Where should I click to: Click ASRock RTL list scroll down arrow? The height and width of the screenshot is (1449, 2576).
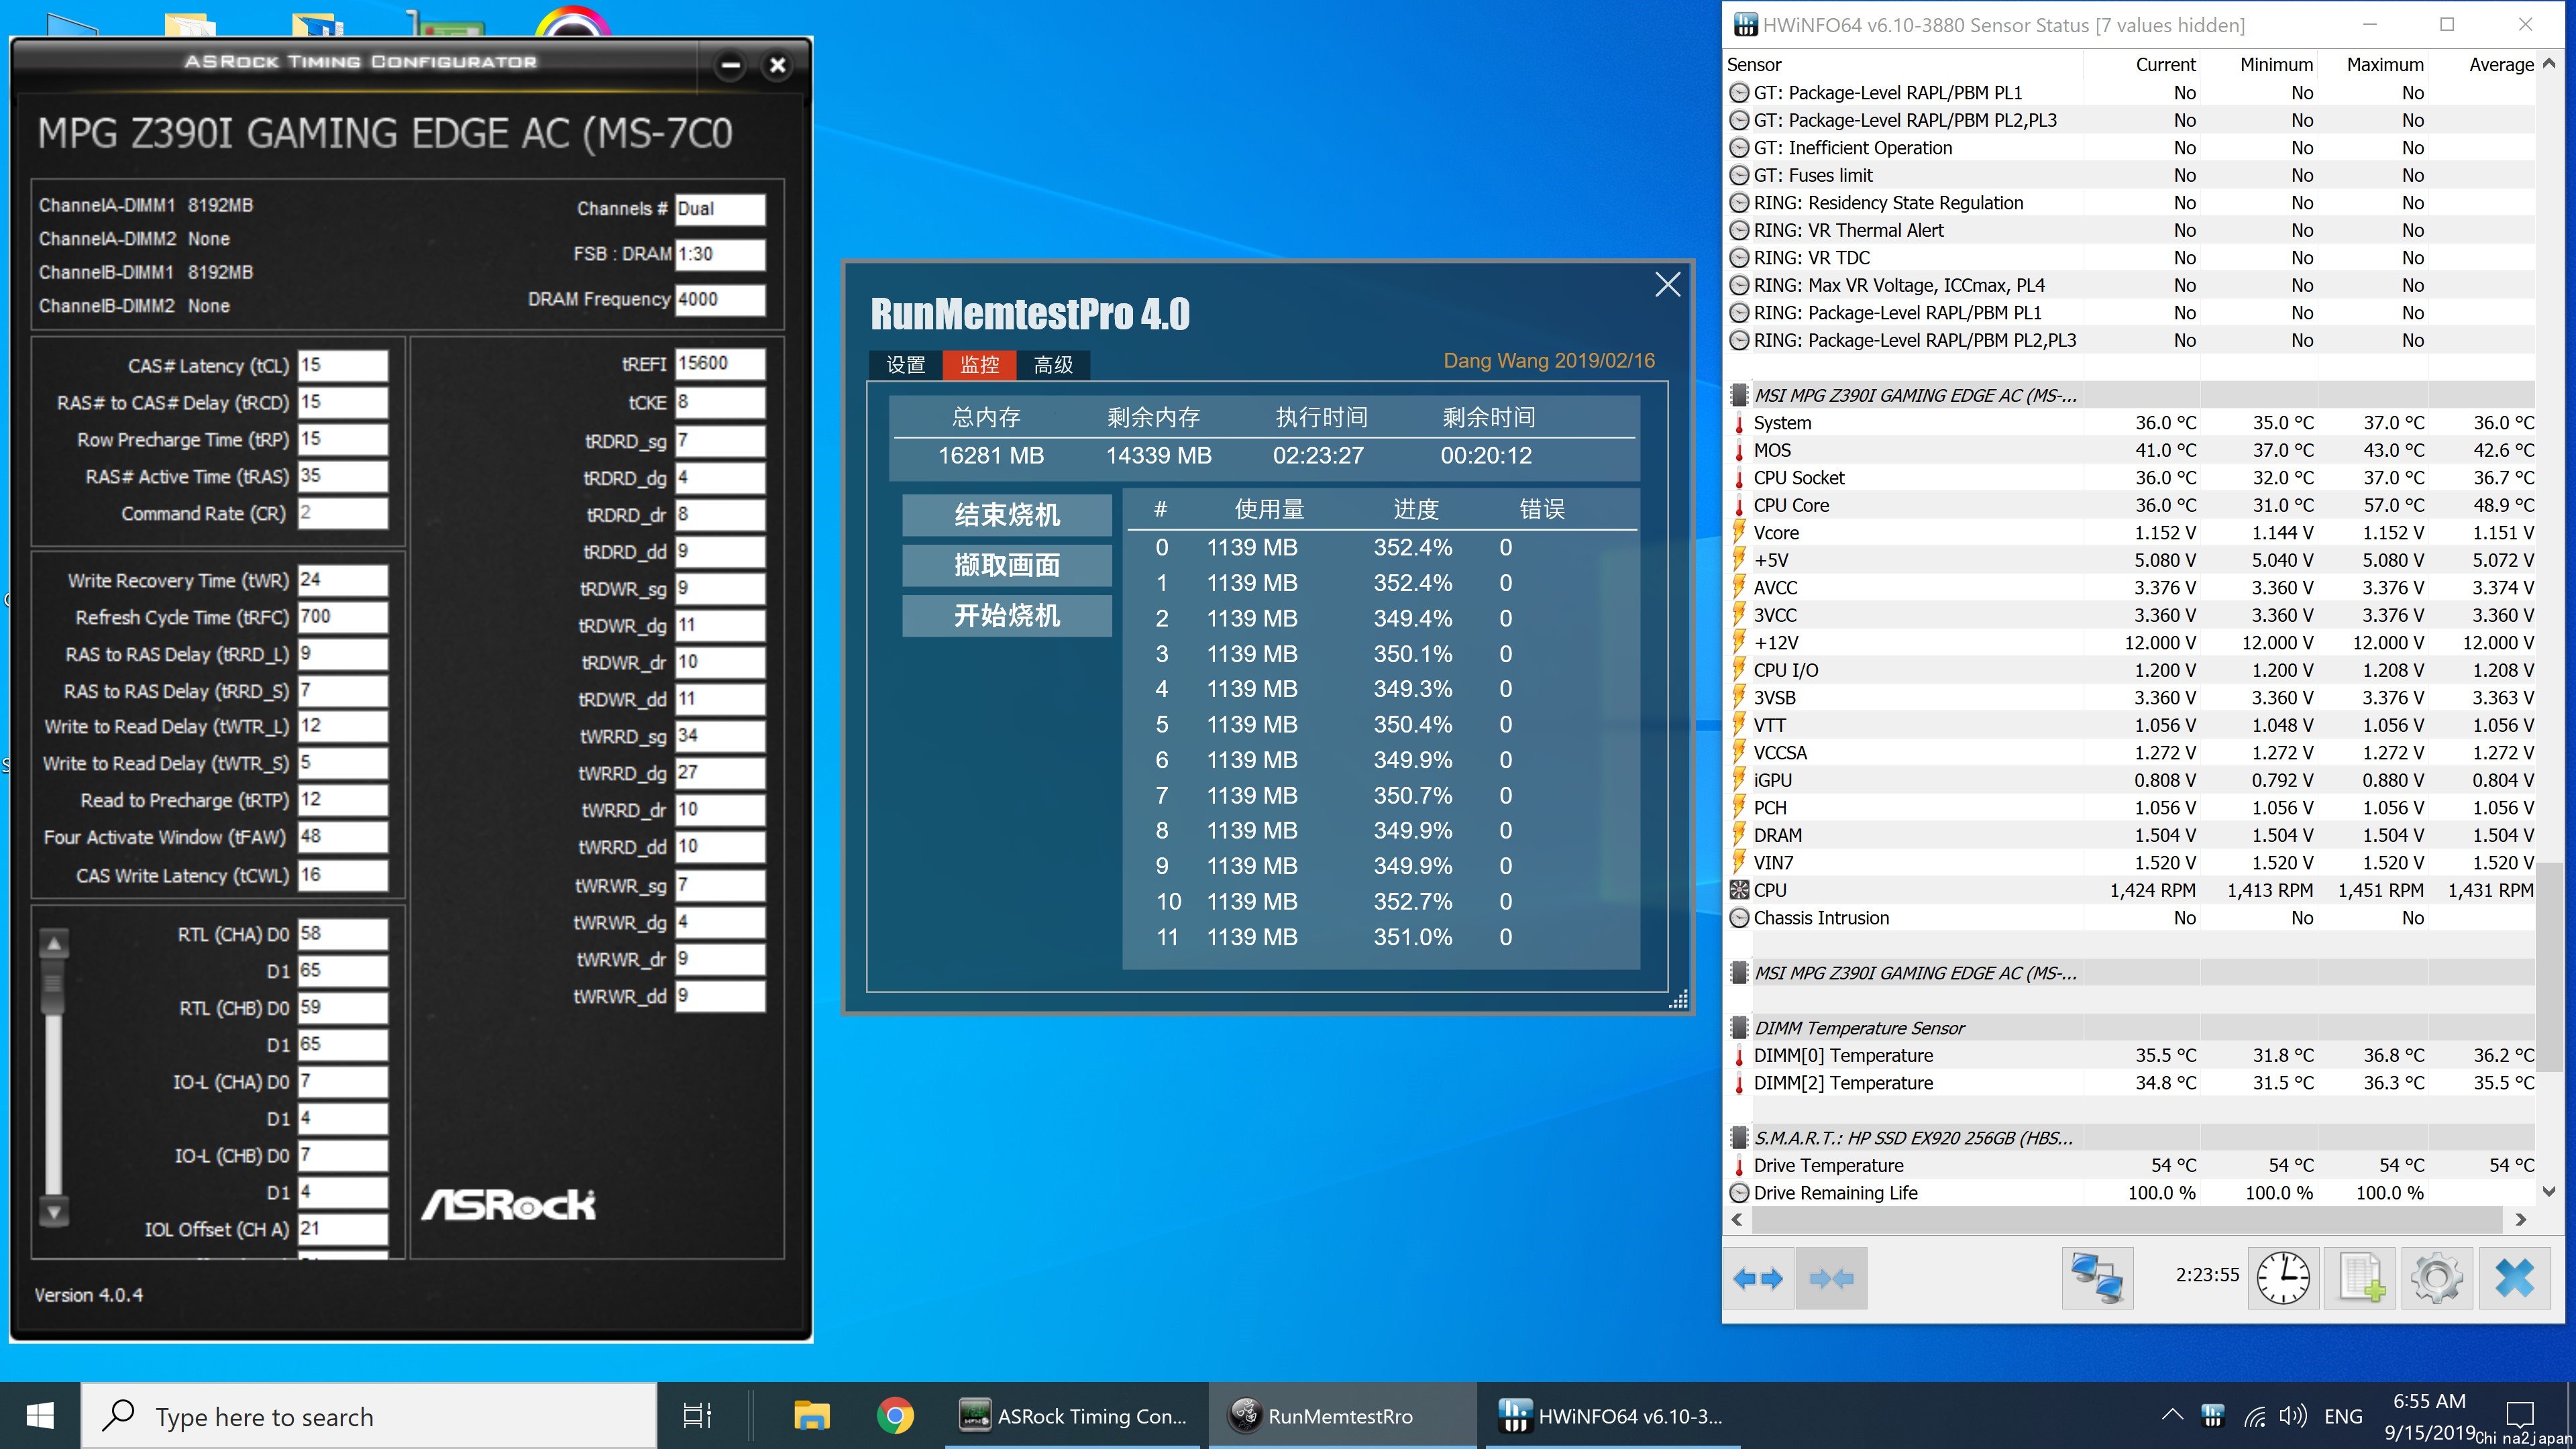click(54, 1212)
